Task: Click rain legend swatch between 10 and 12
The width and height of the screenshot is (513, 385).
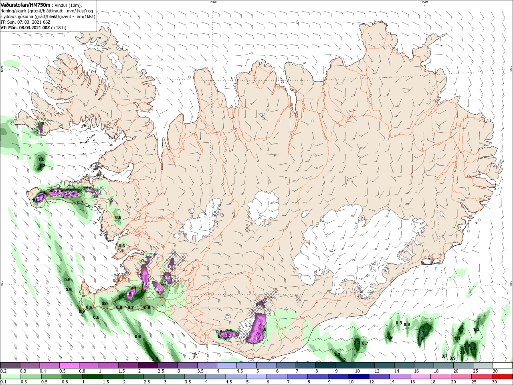Action: (x=359, y=377)
